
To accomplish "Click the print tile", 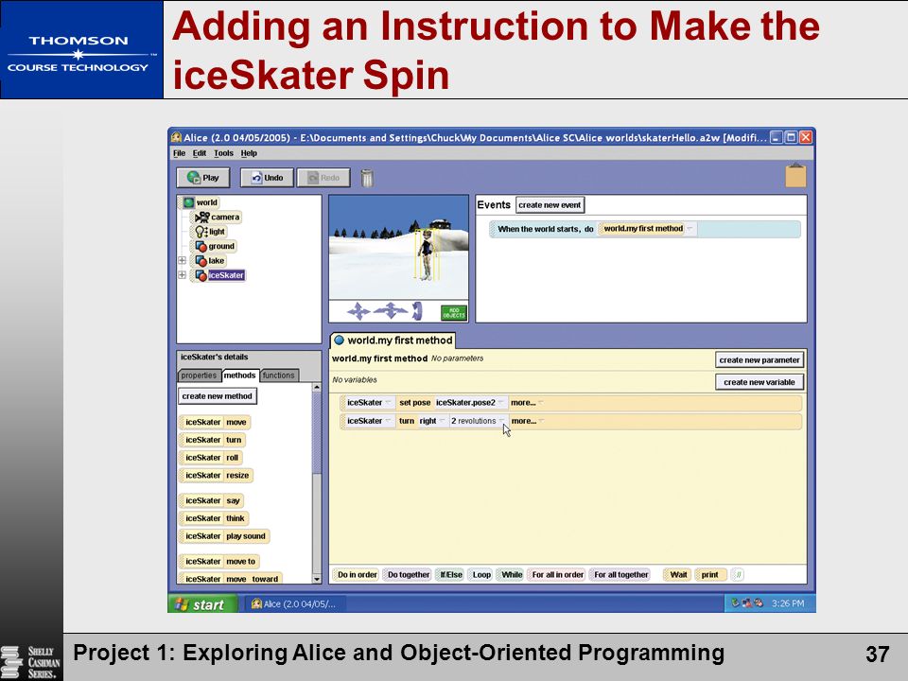I will [x=710, y=574].
